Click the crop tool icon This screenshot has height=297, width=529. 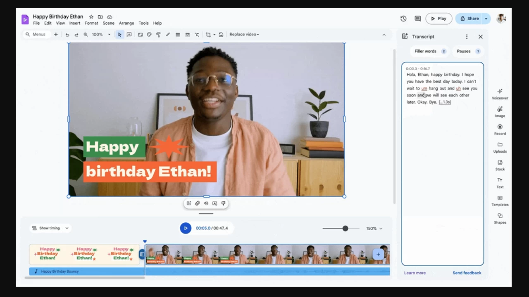pos(208,35)
